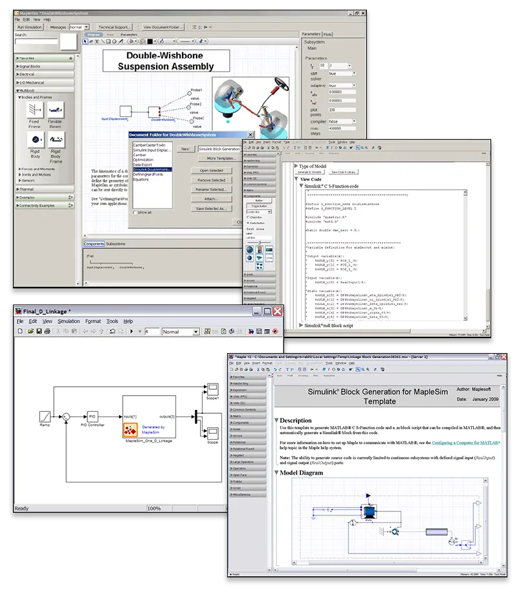Open Tools menu in Simulink window
The width and height of the screenshot is (521, 591).
(x=112, y=321)
